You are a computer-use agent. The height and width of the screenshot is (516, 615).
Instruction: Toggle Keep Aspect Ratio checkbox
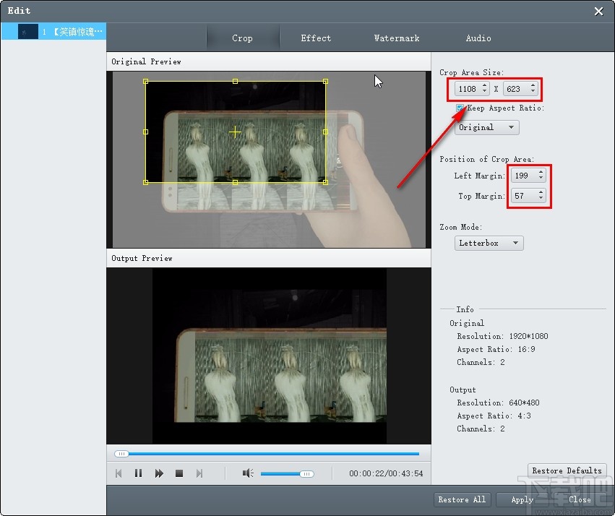[x=460, y=108]
